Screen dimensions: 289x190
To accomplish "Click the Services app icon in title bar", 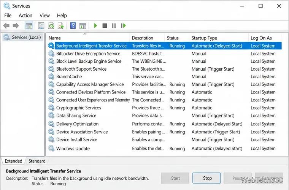I will (x=6, y=6).
